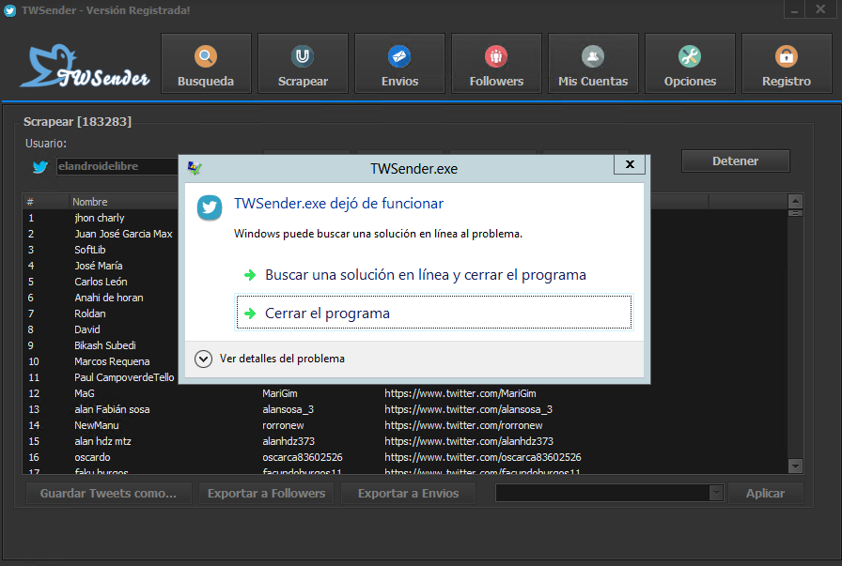
Task: Open Mis Cuentas accounts section
Action: tap(593, 64)
